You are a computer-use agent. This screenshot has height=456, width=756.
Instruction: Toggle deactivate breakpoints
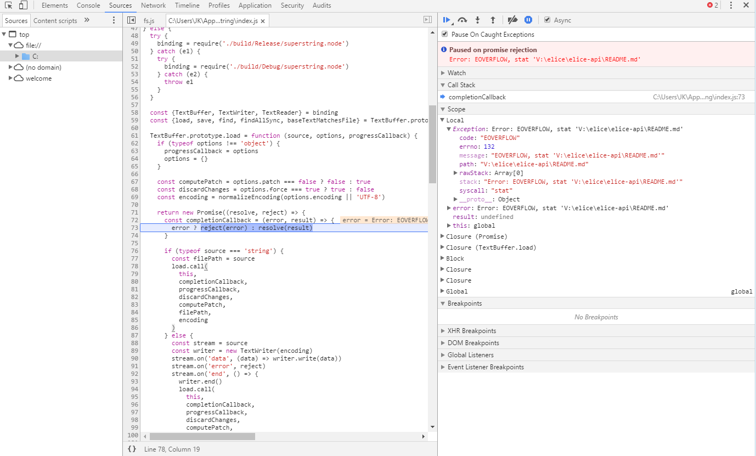[x=512, y=20]
